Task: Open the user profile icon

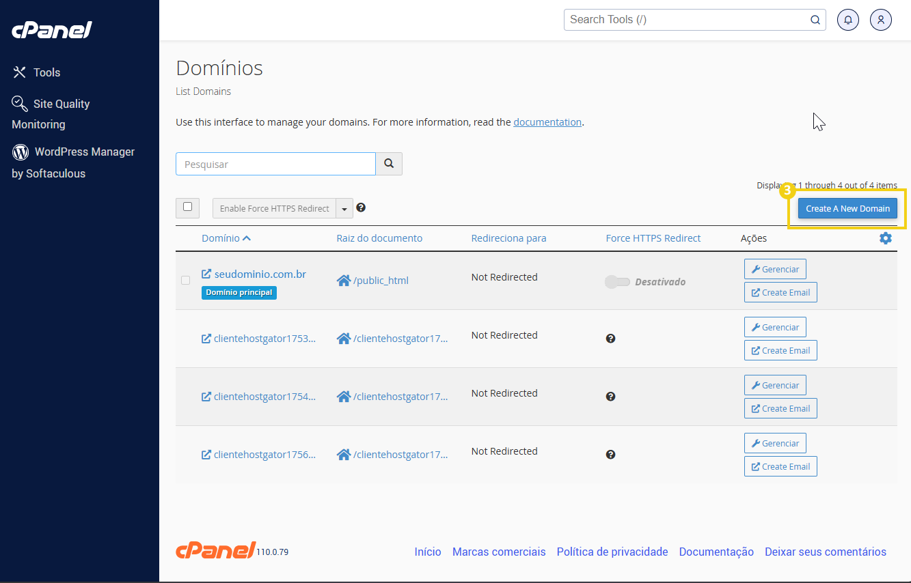Action: pyautogui.click(x=880, y=19)
